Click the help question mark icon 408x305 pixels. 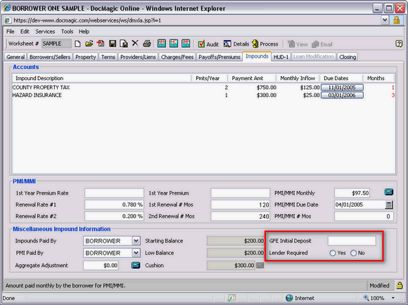[399, 44]
